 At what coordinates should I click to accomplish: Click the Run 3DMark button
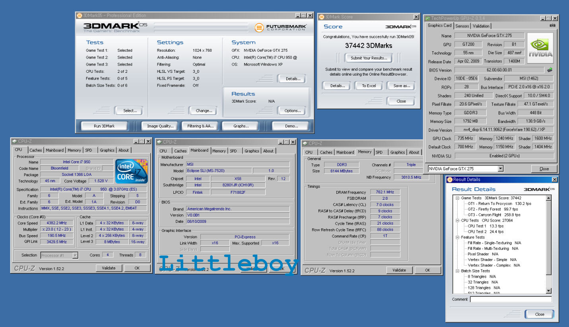click(x=104, y=126)
